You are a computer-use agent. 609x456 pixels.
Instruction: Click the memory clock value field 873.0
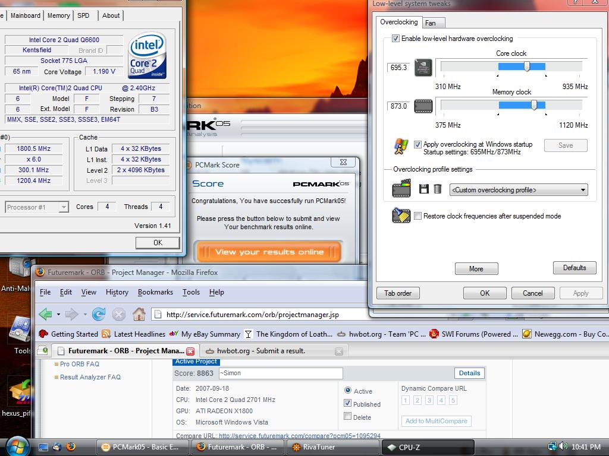coord(398,106)
